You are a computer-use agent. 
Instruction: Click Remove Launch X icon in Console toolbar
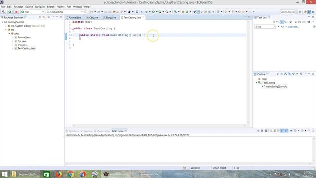262,131
